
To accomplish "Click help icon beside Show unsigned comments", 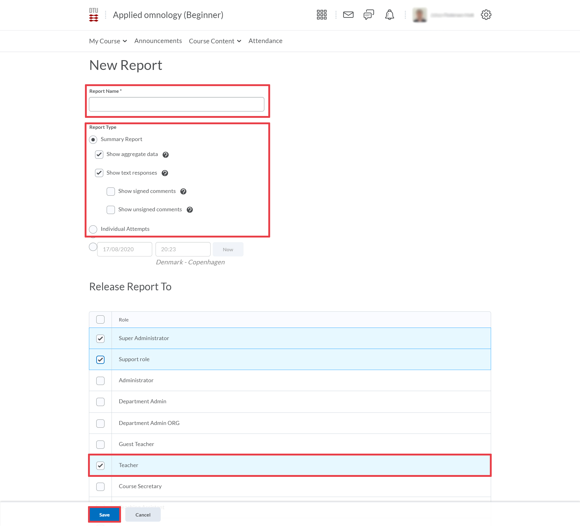I will 190,210.
